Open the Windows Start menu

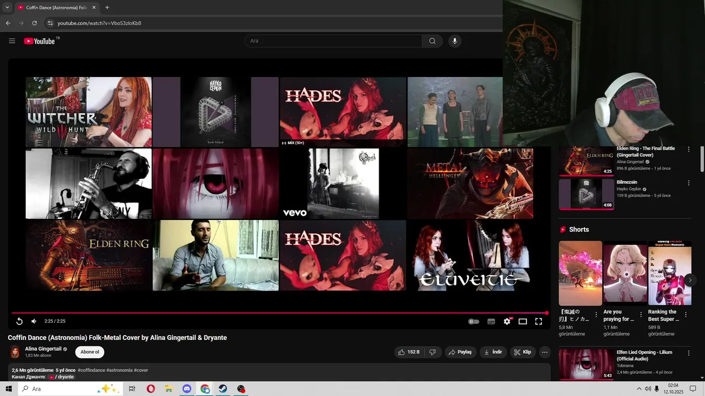click(9, 389)
